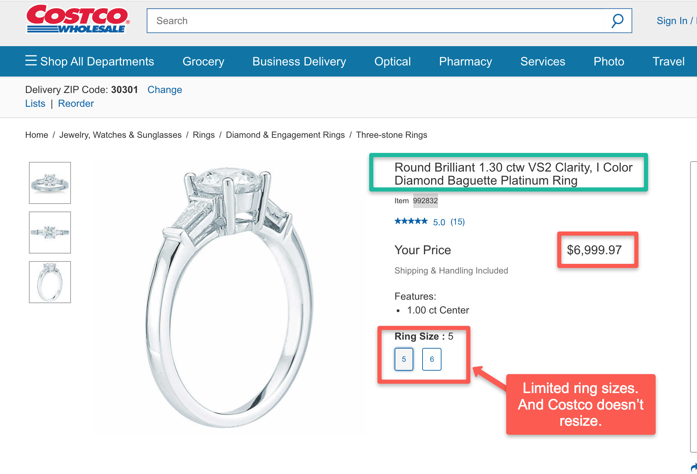
Task: Open the Costco Wholesale logo homepage
Action: click(78, 19)
